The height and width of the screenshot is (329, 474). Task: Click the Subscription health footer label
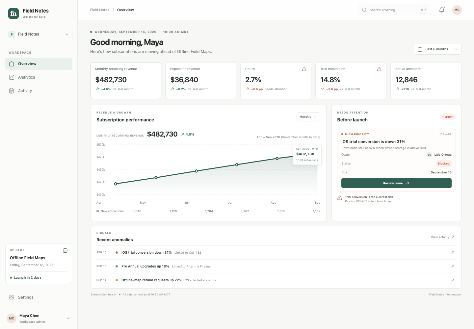[x=103, y=295]
